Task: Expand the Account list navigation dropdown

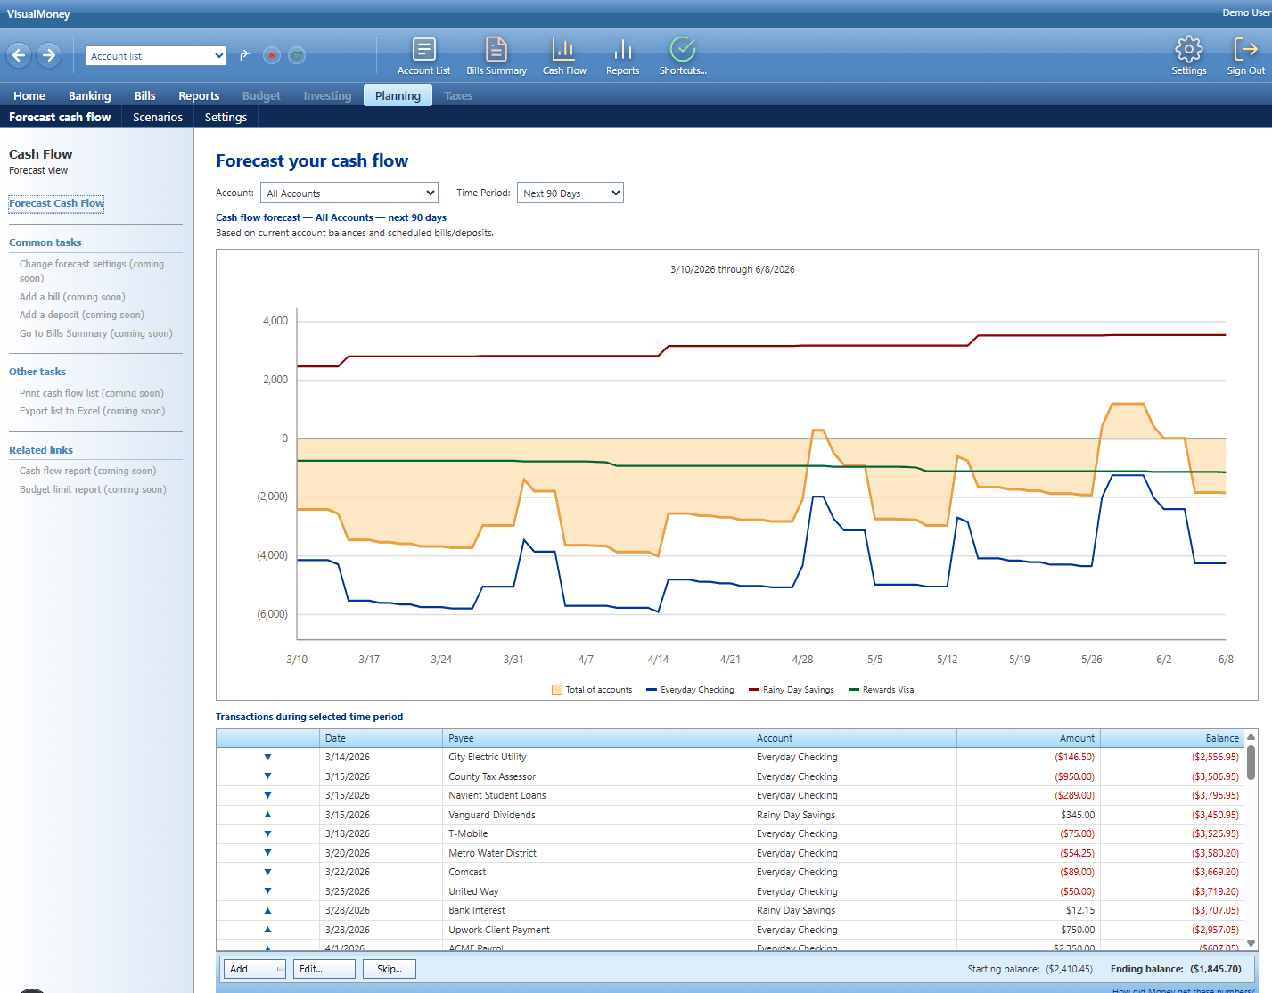Action: (x=218, y=56)
